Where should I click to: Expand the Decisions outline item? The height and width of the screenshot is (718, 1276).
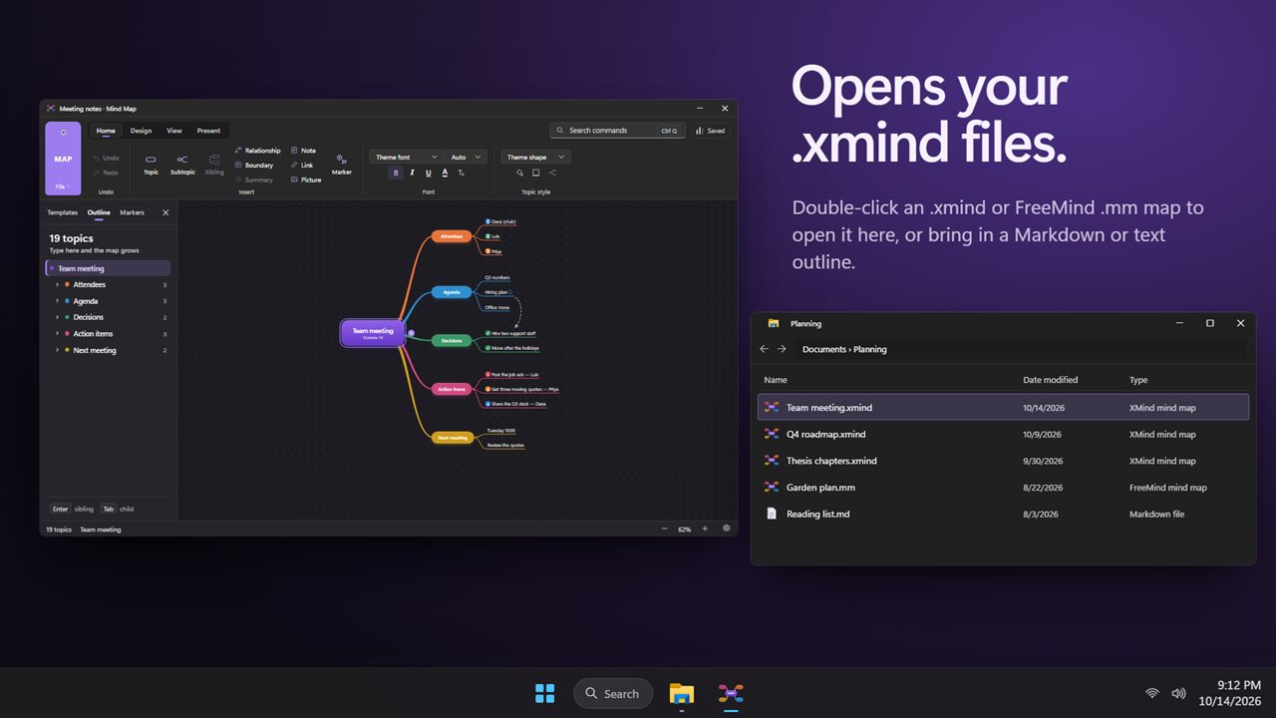[57, 317]
